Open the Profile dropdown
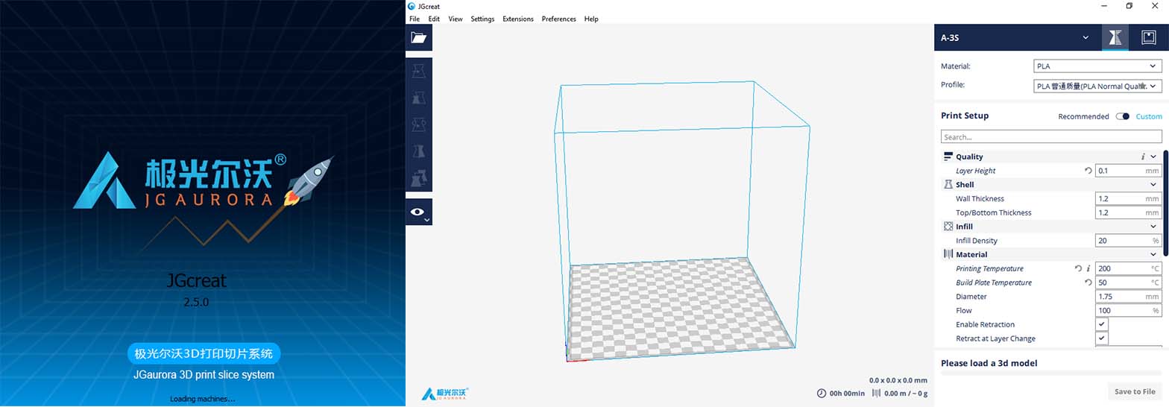The height and width of the screenshot is (407, 1169). point(1097,86)
